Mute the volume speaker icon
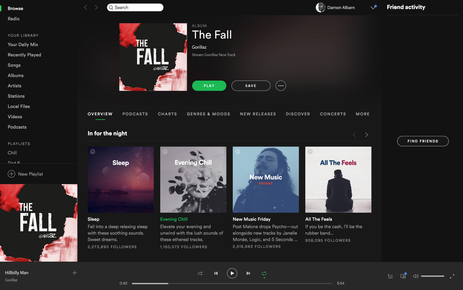This screenshot has height=290, width=463. 416,276
